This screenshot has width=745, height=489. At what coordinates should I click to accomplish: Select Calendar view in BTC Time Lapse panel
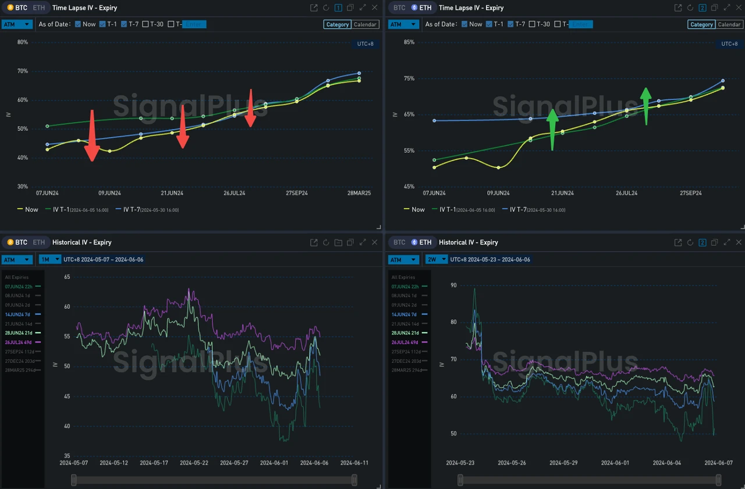click(x=366, y=24)
